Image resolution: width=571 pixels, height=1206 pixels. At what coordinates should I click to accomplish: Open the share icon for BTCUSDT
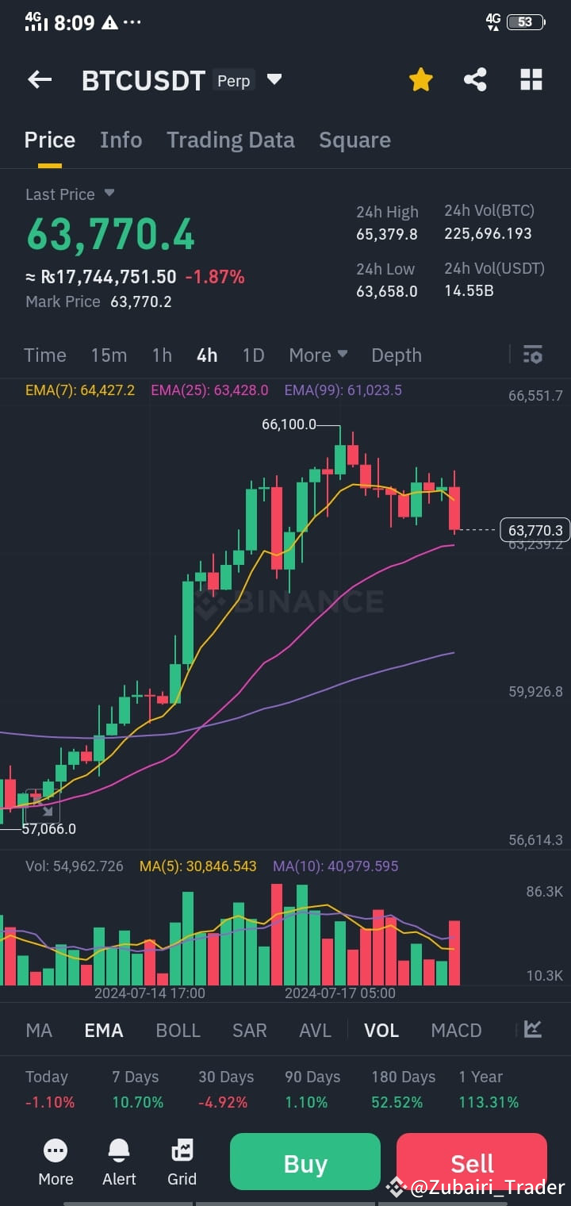pyautogui.click(x=475, y=79)
